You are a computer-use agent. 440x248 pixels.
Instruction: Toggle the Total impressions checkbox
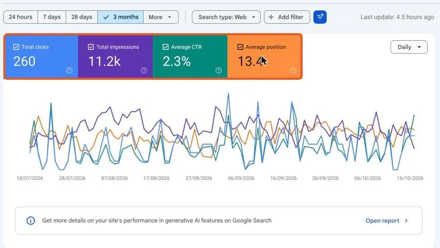[x=91, y=47]
